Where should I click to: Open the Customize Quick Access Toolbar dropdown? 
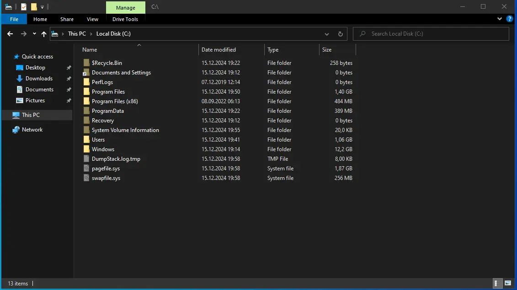[x=42, y=7]
